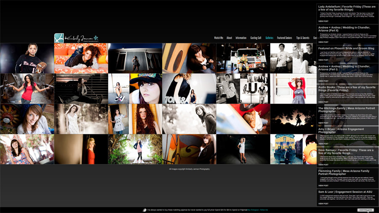Image resolution: width=379 pixels, height=213 pixels.
Task: Open photo of girl standing at barn doors
Action: [135, 58]
